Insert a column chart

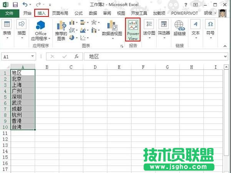point(73,23)
